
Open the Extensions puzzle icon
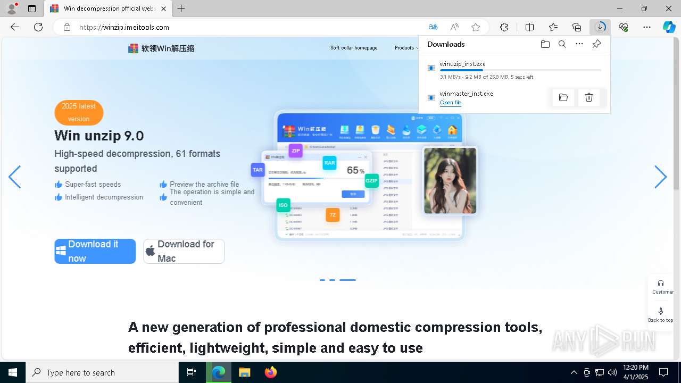pos(504,27)
